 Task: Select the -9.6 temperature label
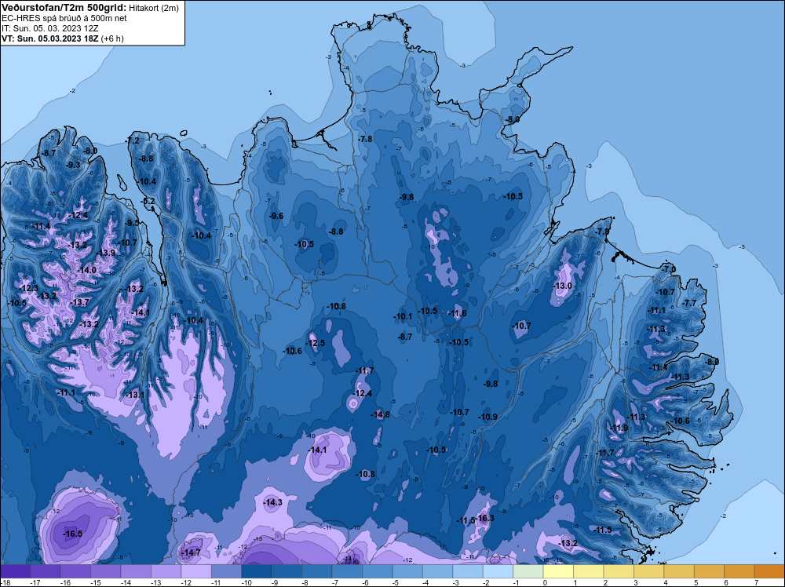(276, 216)
